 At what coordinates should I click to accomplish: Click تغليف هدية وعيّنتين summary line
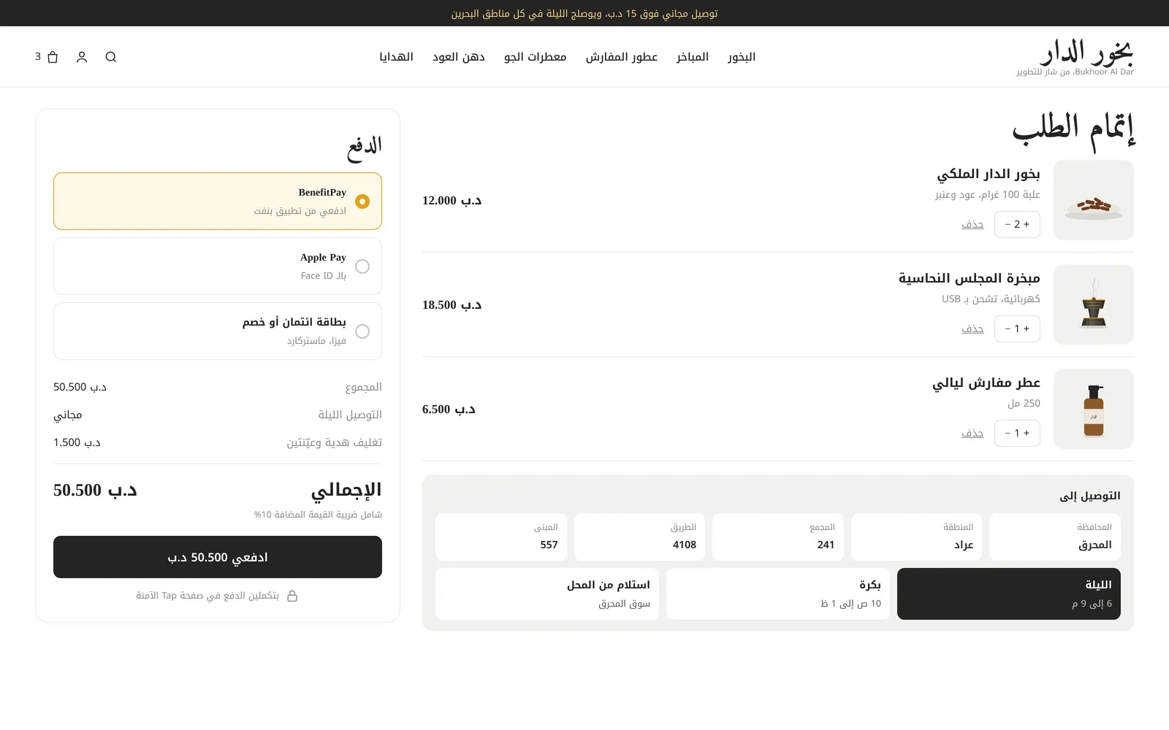(x=218, y=442)
